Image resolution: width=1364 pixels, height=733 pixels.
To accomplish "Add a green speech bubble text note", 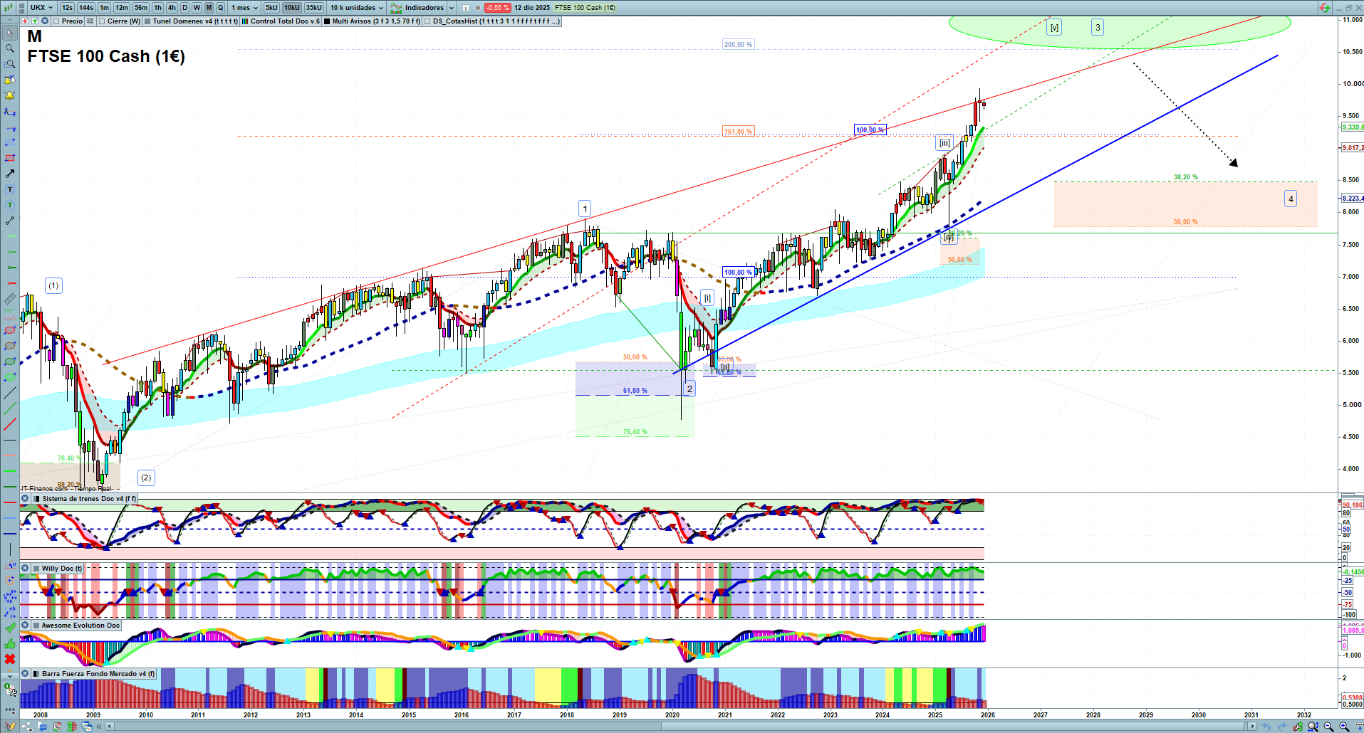I will tap(10, 205).
